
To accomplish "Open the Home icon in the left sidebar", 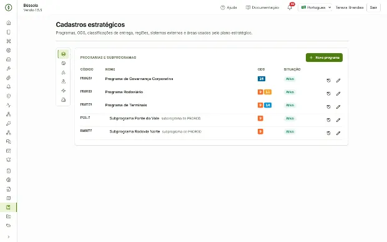I will 8,23.
